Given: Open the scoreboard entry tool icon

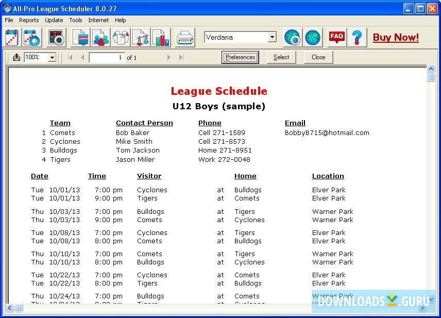Looking at the screenshot, I should click(x=56, y=37).
